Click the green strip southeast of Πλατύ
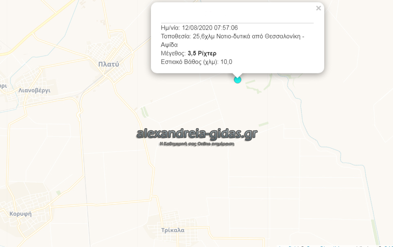 pos(144,112)
